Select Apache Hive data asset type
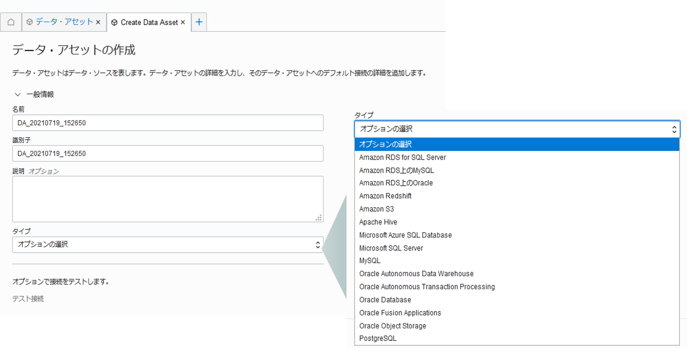687x348 pixels. [x=378, y=222]
